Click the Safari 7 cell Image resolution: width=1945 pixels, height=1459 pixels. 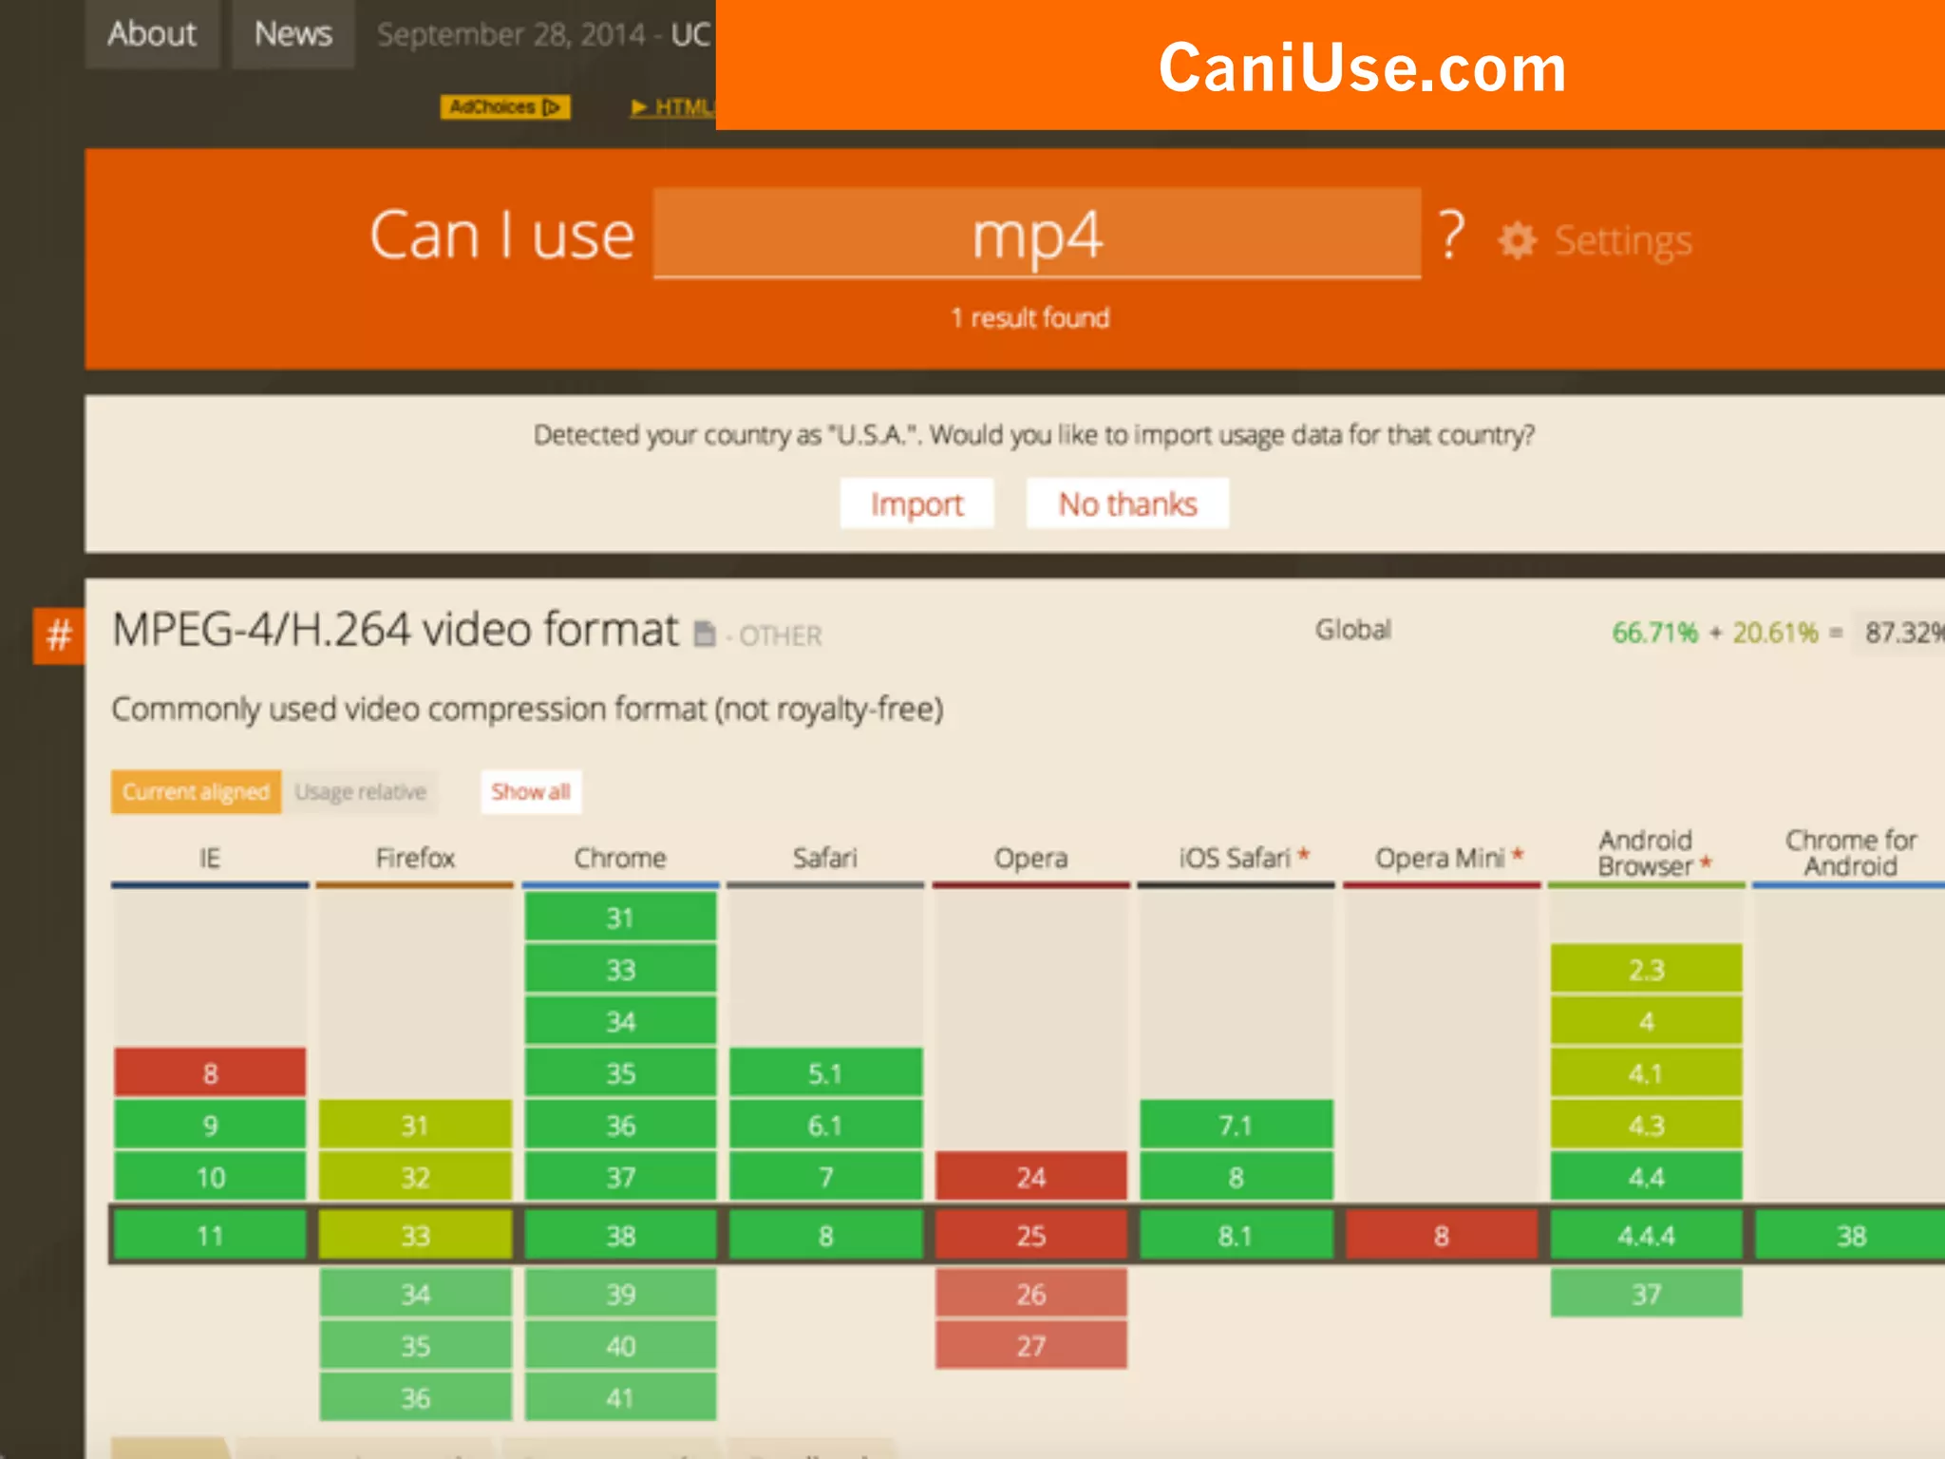click(825, 1177)
